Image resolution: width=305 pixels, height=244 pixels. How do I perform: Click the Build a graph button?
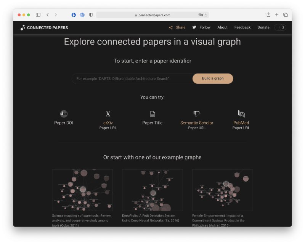coord(213,78)
